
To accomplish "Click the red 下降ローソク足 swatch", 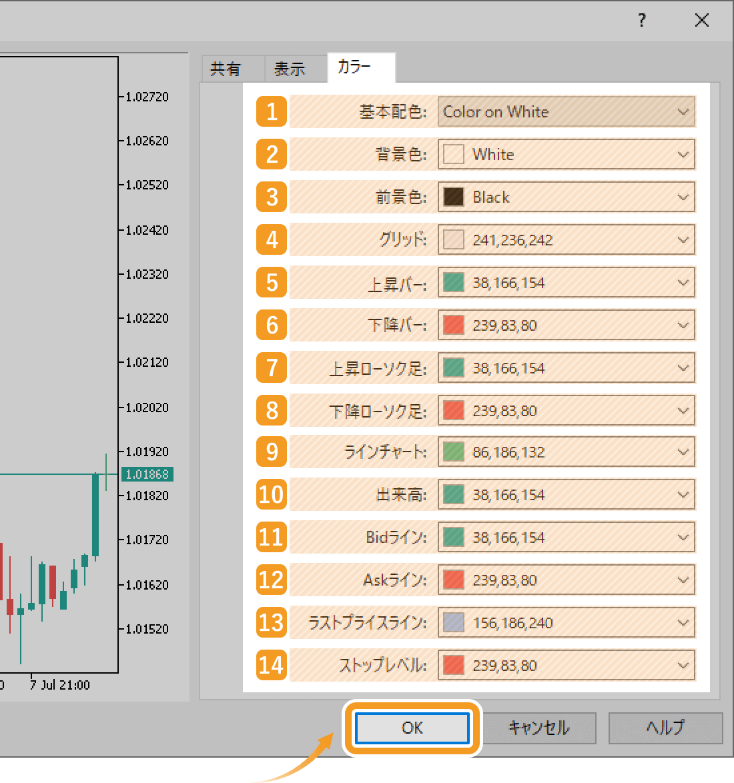I will (454, 410).
